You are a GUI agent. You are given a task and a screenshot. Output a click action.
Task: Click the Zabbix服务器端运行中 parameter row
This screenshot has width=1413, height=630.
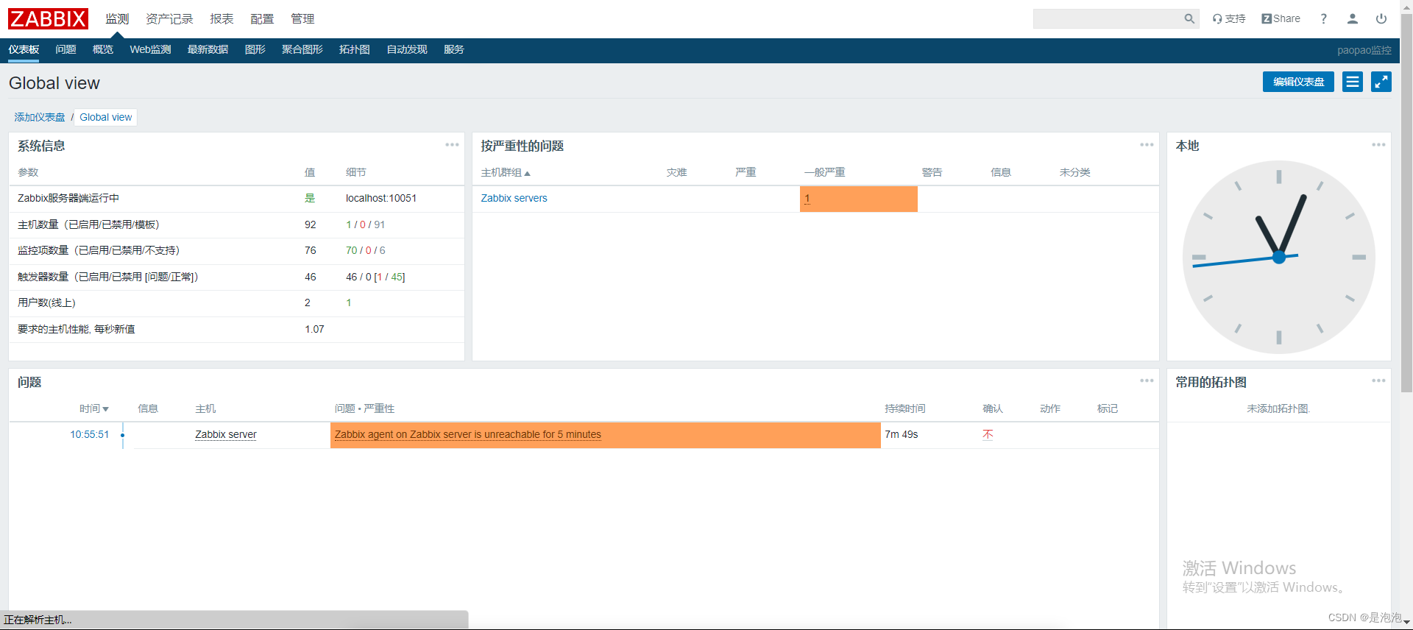(236, 199)
